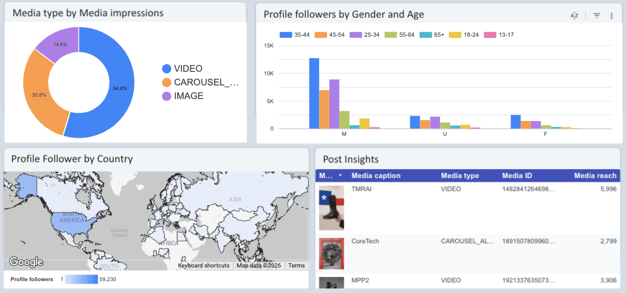This screenshot has height=293, width=626.
Task: Sort table by Media reach header
Action: (595, 176)
